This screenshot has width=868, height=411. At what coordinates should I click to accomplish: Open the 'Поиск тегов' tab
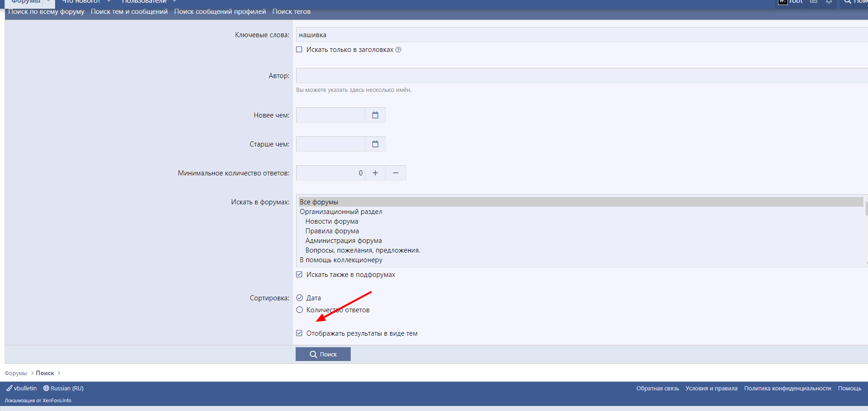click(x=291, y=11)
